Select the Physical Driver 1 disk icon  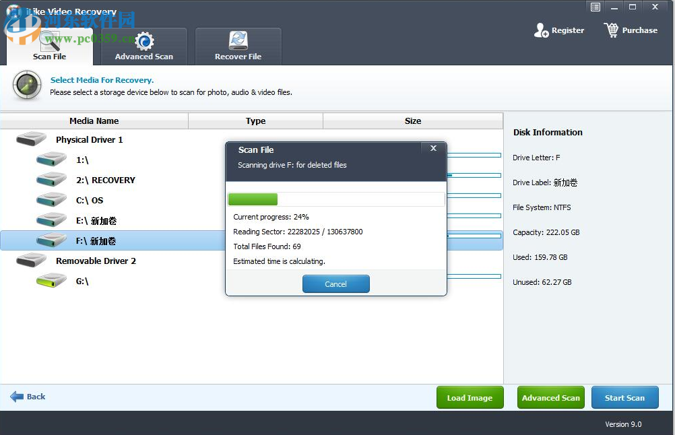point(31,139)
